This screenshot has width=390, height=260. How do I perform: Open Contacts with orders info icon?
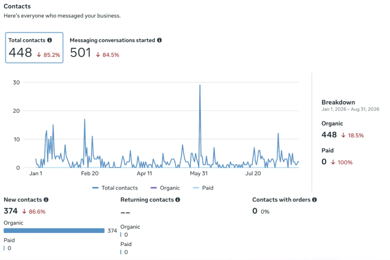(x=315, y=200)
